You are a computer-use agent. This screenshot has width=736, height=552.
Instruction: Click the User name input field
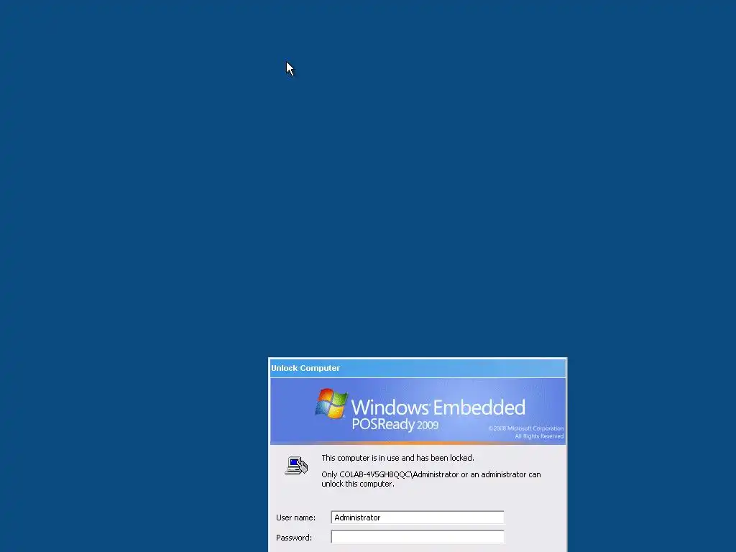[x=418, y=517]
